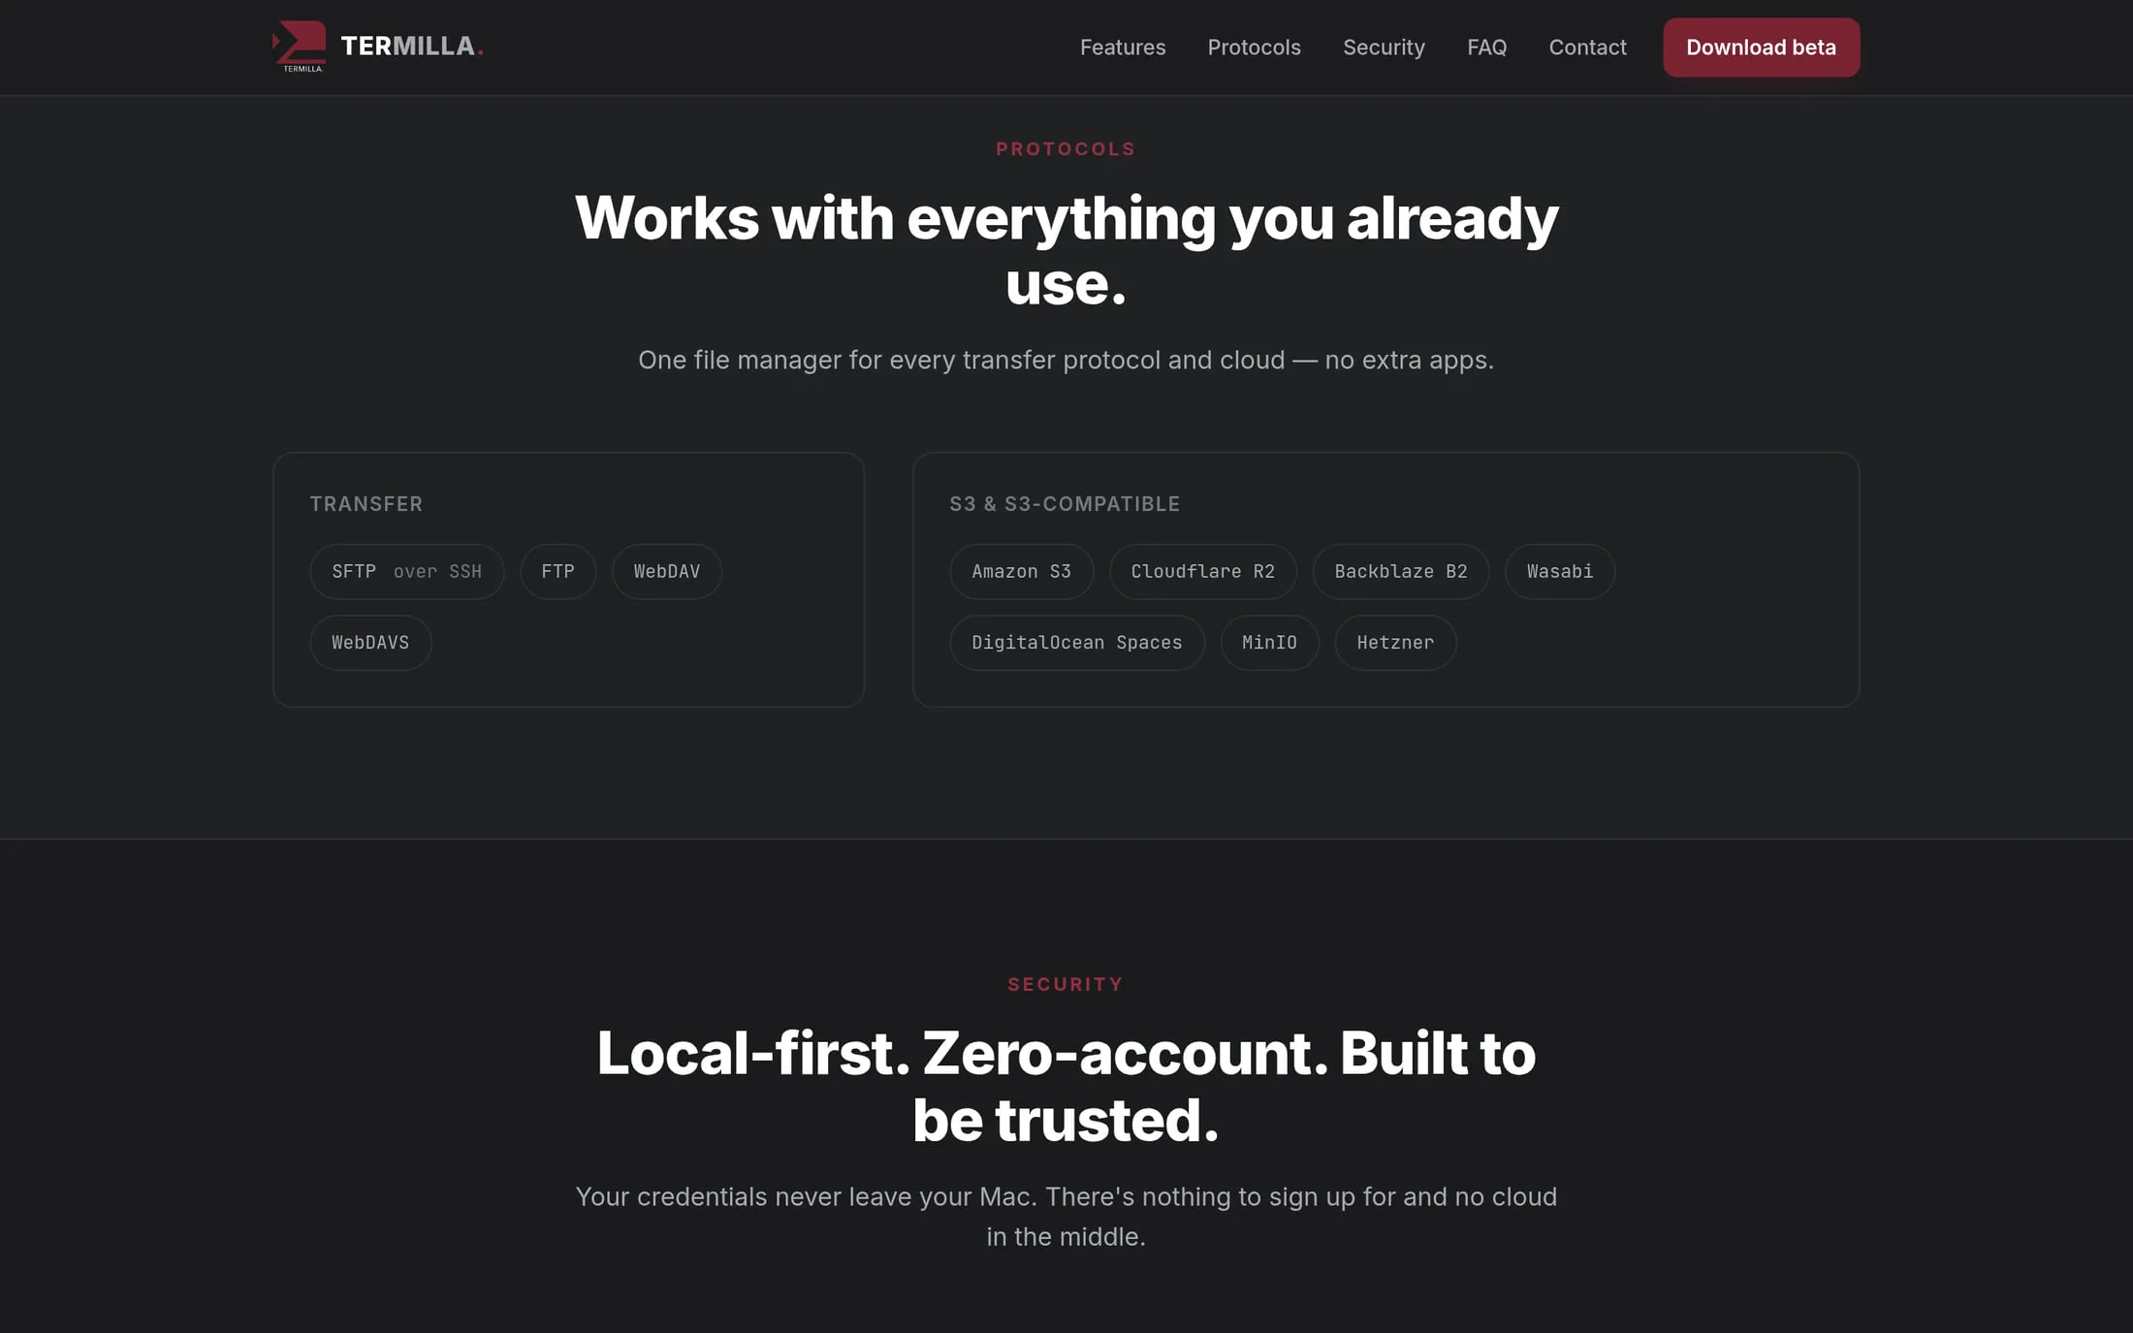Select the DigitalOcean Spaces chip

1077,643
